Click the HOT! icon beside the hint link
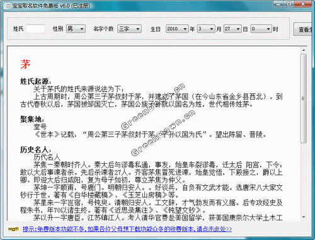This screenshot has height=240, width=315. [13, 229]
